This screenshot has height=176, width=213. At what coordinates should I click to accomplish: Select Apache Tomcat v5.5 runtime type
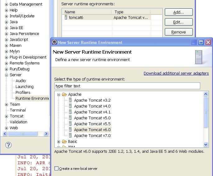(92, 124)
